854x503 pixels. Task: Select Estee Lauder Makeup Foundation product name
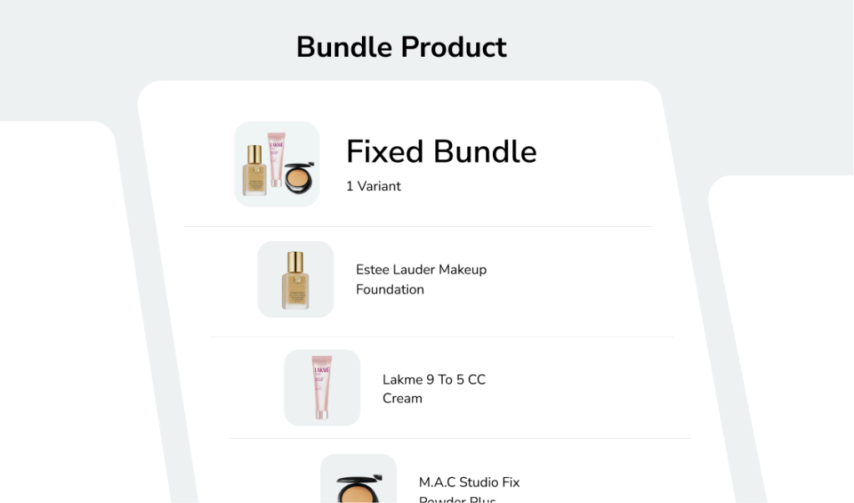click(x=420, y=279)
